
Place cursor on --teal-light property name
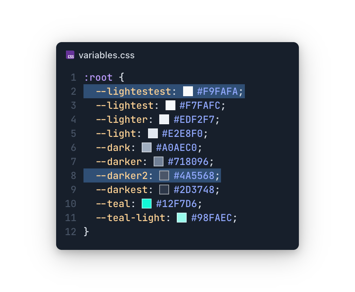130,218
